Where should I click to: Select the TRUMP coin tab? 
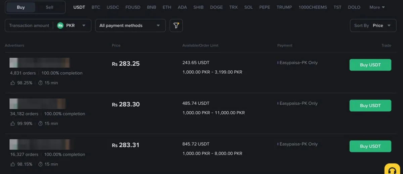[x=284, y=7]
